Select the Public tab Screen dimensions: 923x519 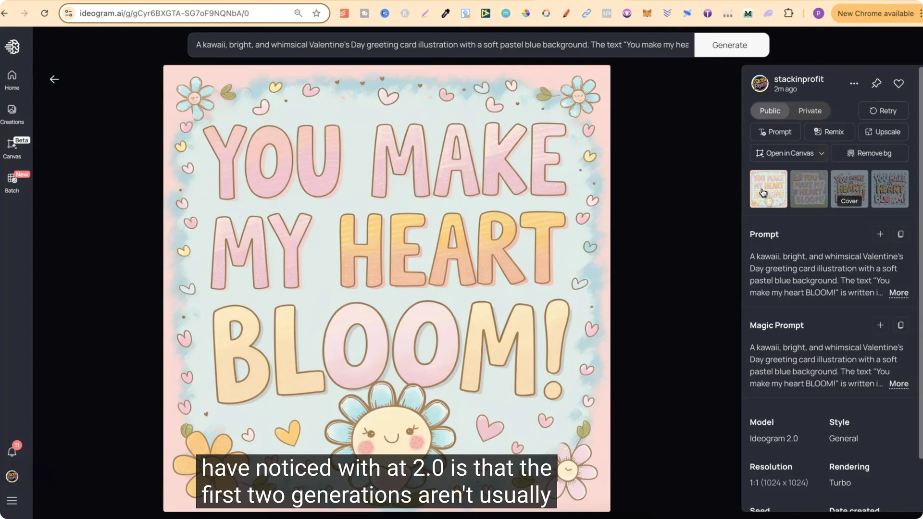tap(769, 111)
